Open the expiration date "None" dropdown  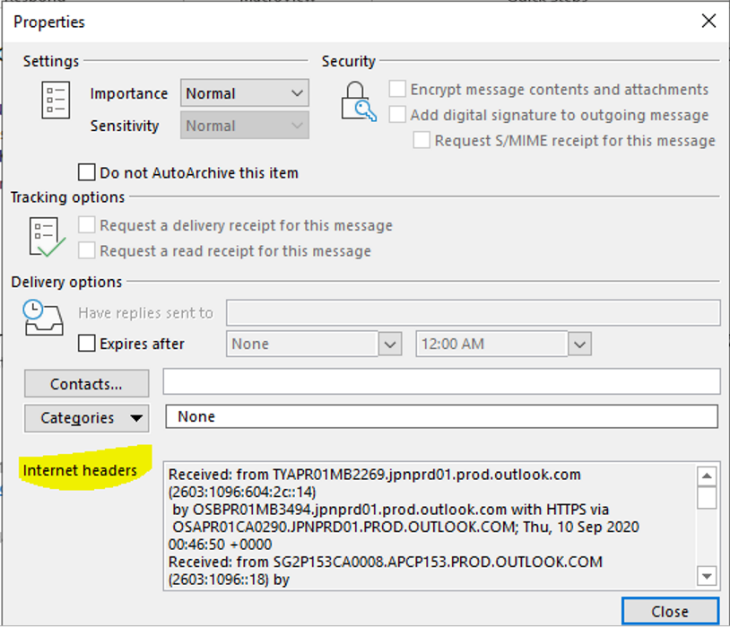point(389,344)
